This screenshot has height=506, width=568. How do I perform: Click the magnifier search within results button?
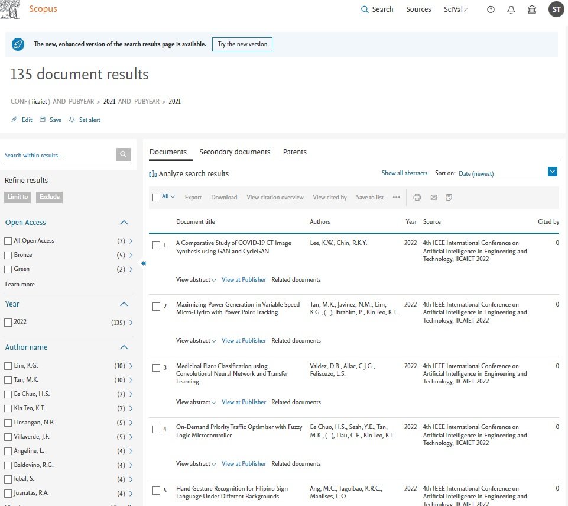click(x=123, y=154)
